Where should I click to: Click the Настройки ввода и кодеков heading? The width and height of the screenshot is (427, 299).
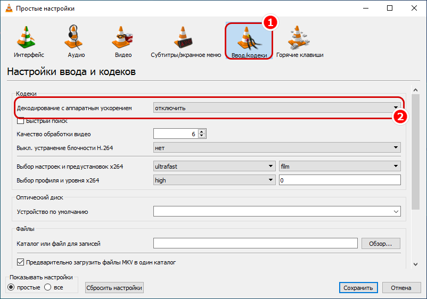coord(71,71)
